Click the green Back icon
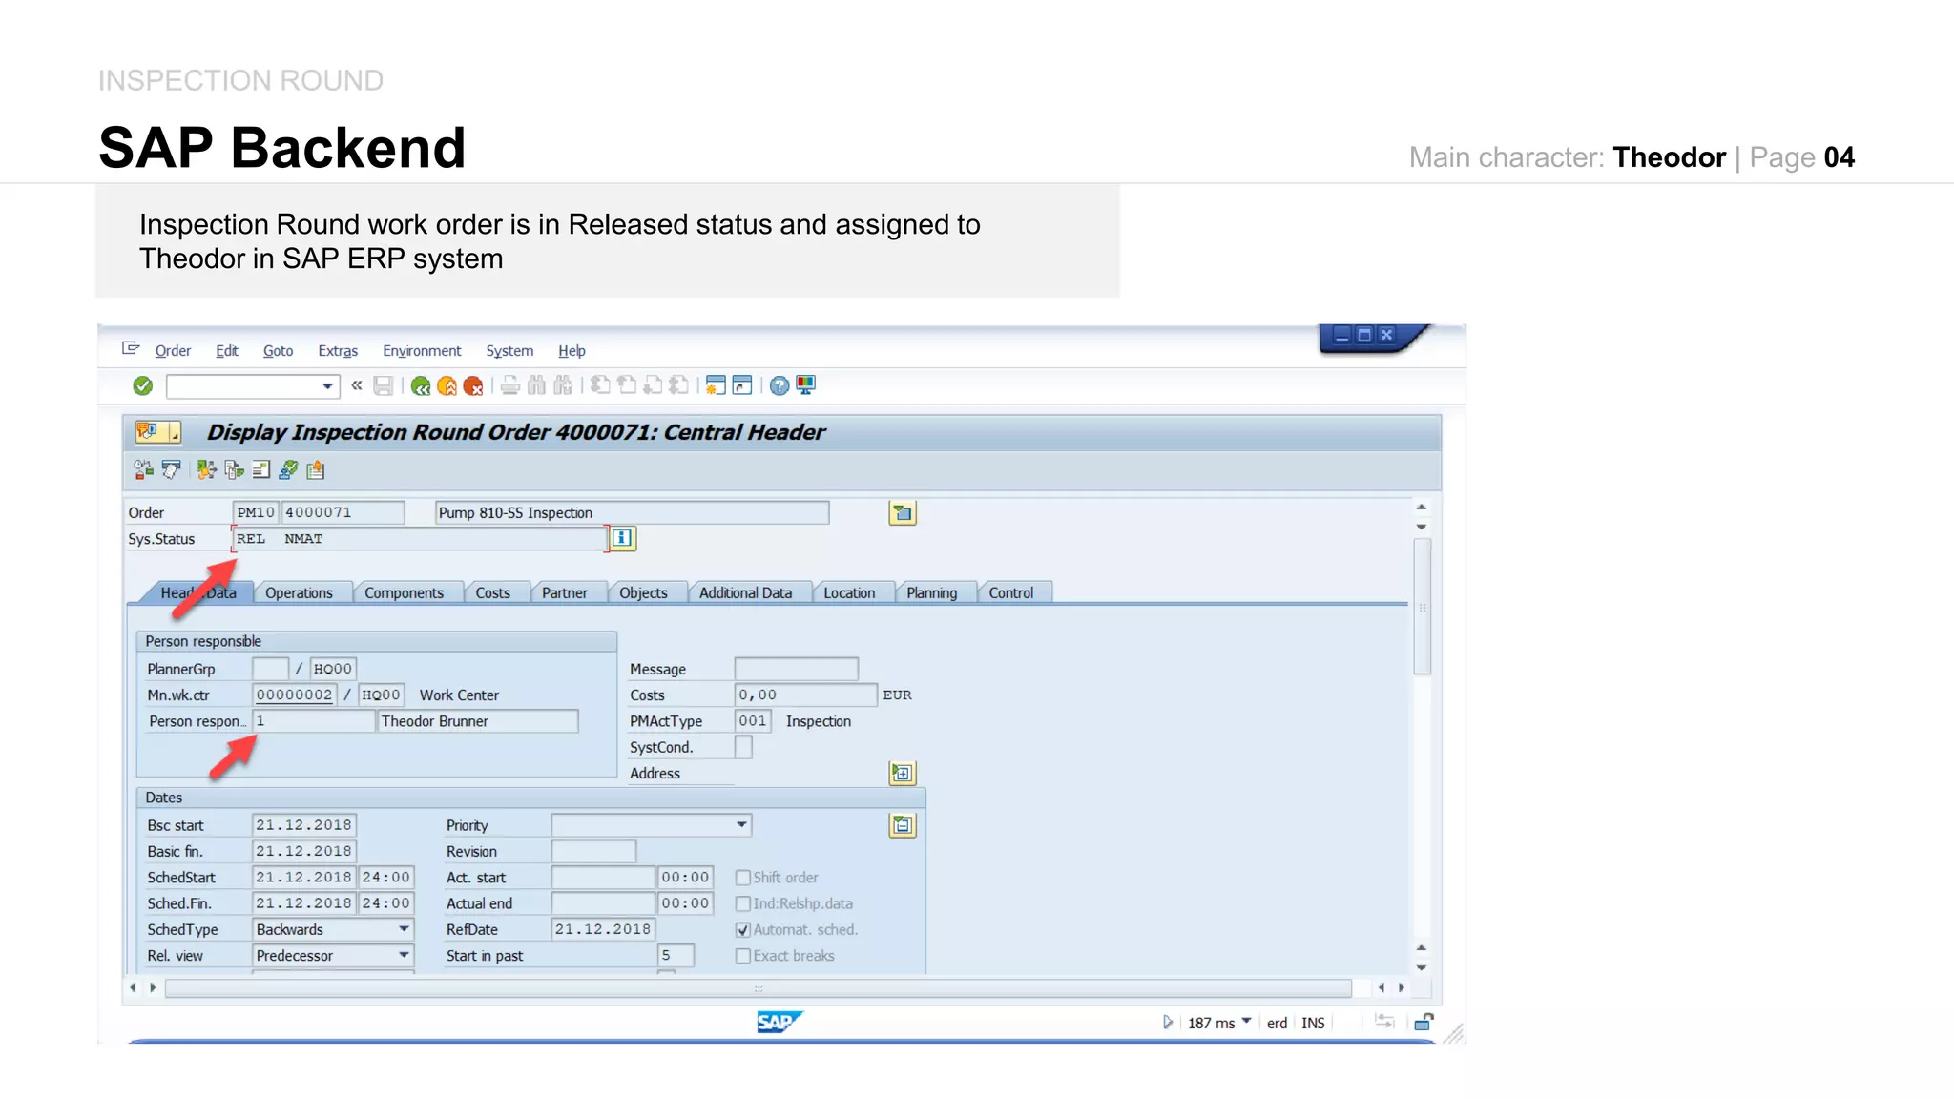Viewport: 1954px width, 1099px height. point(421,385)
